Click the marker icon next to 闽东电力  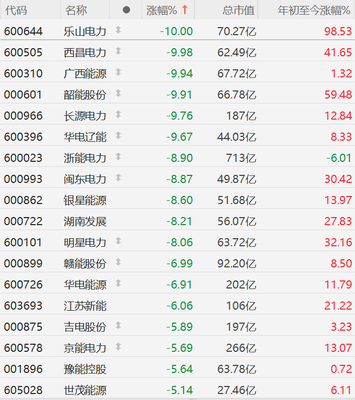pos(118,178)
